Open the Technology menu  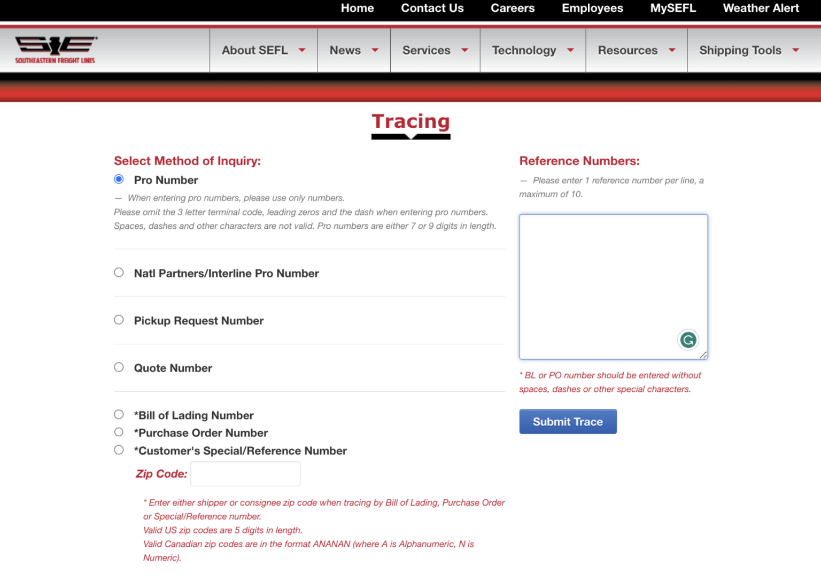coord(533,50)
